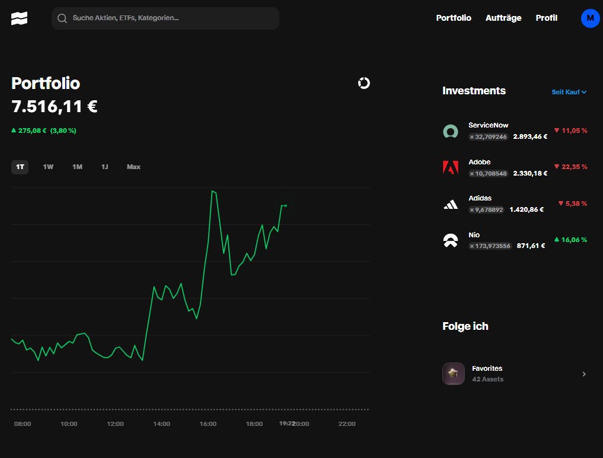Screen dimensions: 603x458
Task: Click ServiceNow share count ×32,709246
Action: (x=489, y=136)
